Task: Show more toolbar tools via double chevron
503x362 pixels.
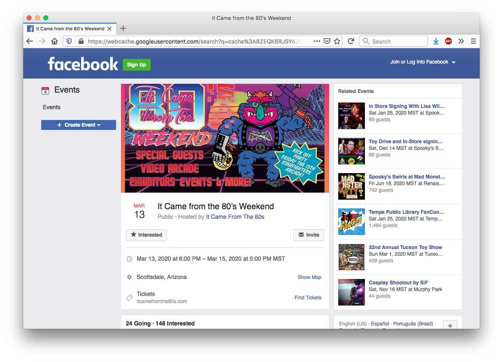Action: pos(461,41)
